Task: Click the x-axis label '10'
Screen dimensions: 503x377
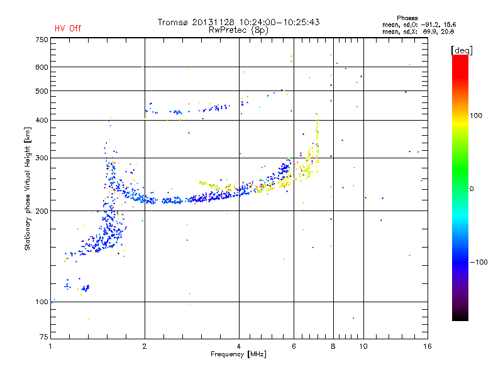Action: click(363, 346)
